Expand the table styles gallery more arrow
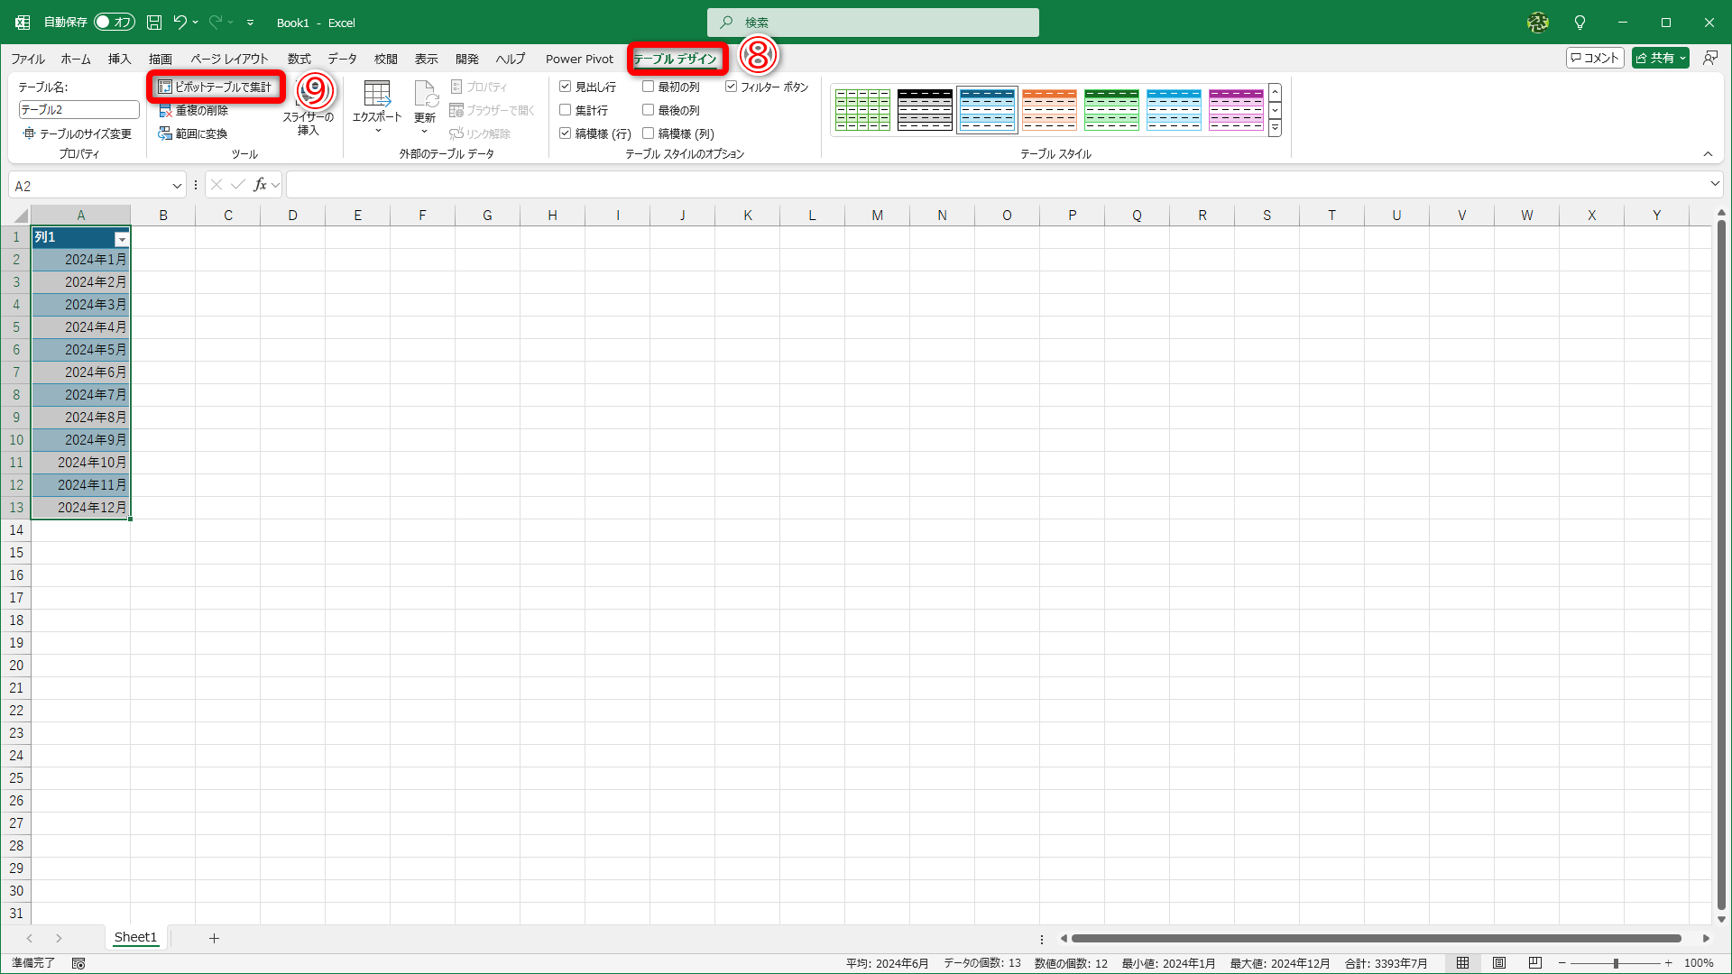This screenshot has height=974, width=1732. [1275, 129]
